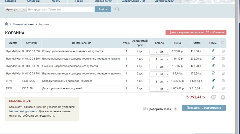The height and width of the screenshot is (134, 240).
Task: Click Продолжить оформление button
Action: [x=204, y=108]
